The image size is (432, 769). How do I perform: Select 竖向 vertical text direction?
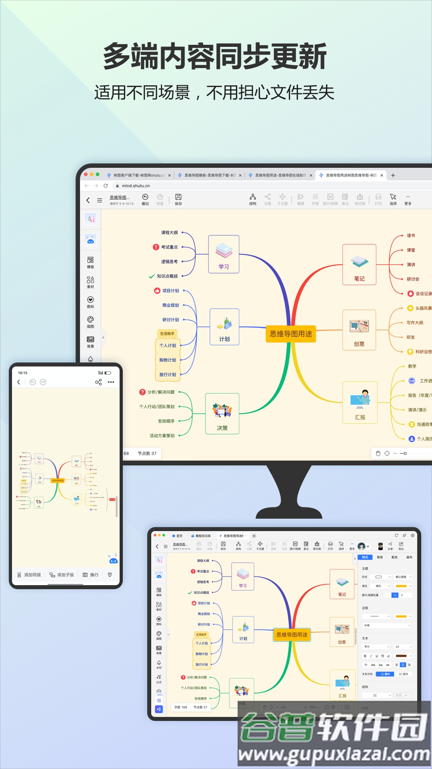[404, 674]
